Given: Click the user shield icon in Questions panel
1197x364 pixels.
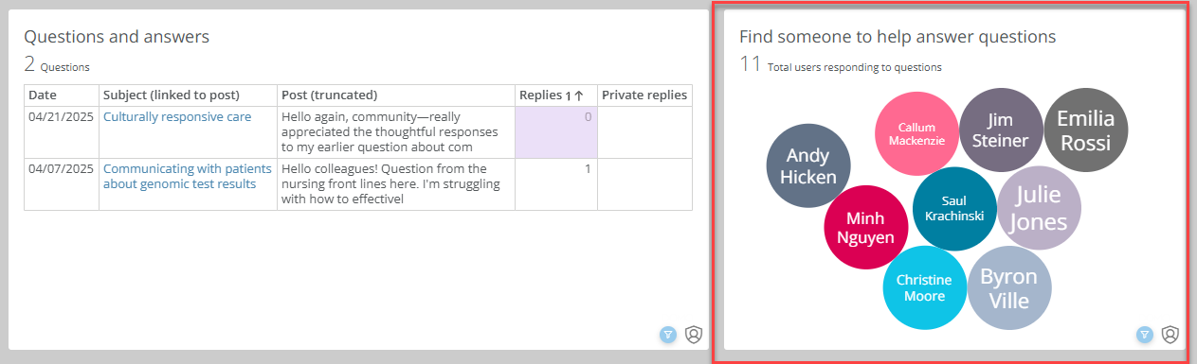Looking at the screenshot, I should [694, 334].
